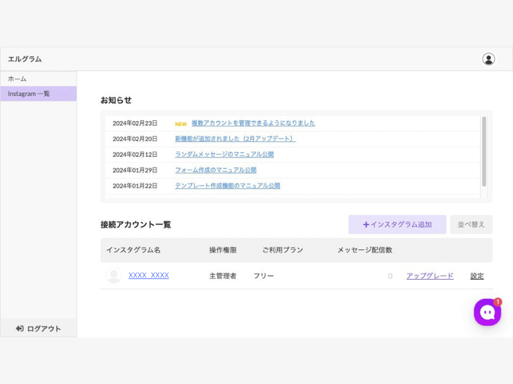
Task: Open テンプレート作成機能のマニュアル公開 link
Action: click(x=227, y=186)
